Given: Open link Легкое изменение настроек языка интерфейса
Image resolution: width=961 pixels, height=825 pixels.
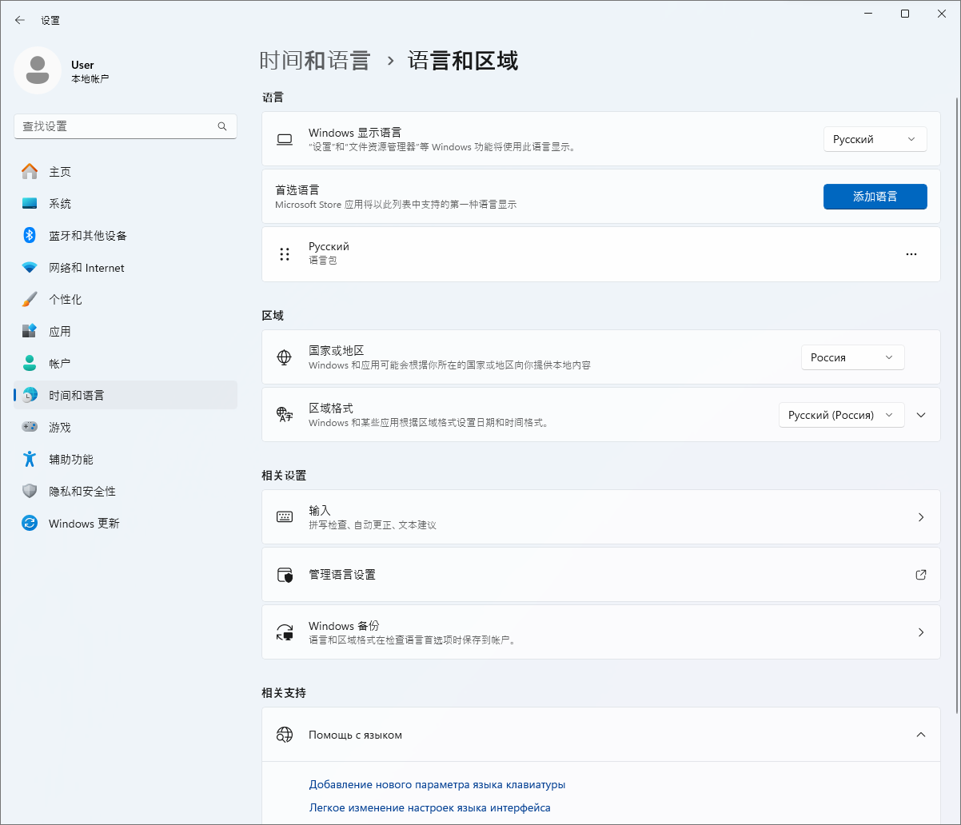Looking at the screenshot, I should click(429, 807).
